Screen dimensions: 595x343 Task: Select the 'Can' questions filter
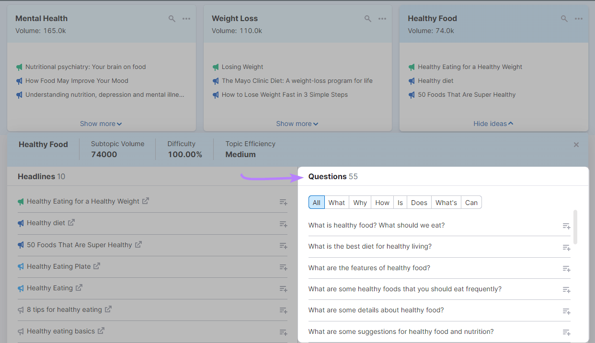(x=471, y=202)
